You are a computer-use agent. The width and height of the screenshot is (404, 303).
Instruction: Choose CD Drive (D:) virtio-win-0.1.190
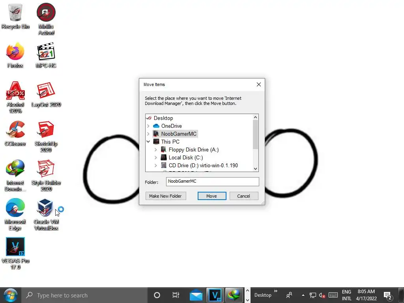tap(203, 165)
